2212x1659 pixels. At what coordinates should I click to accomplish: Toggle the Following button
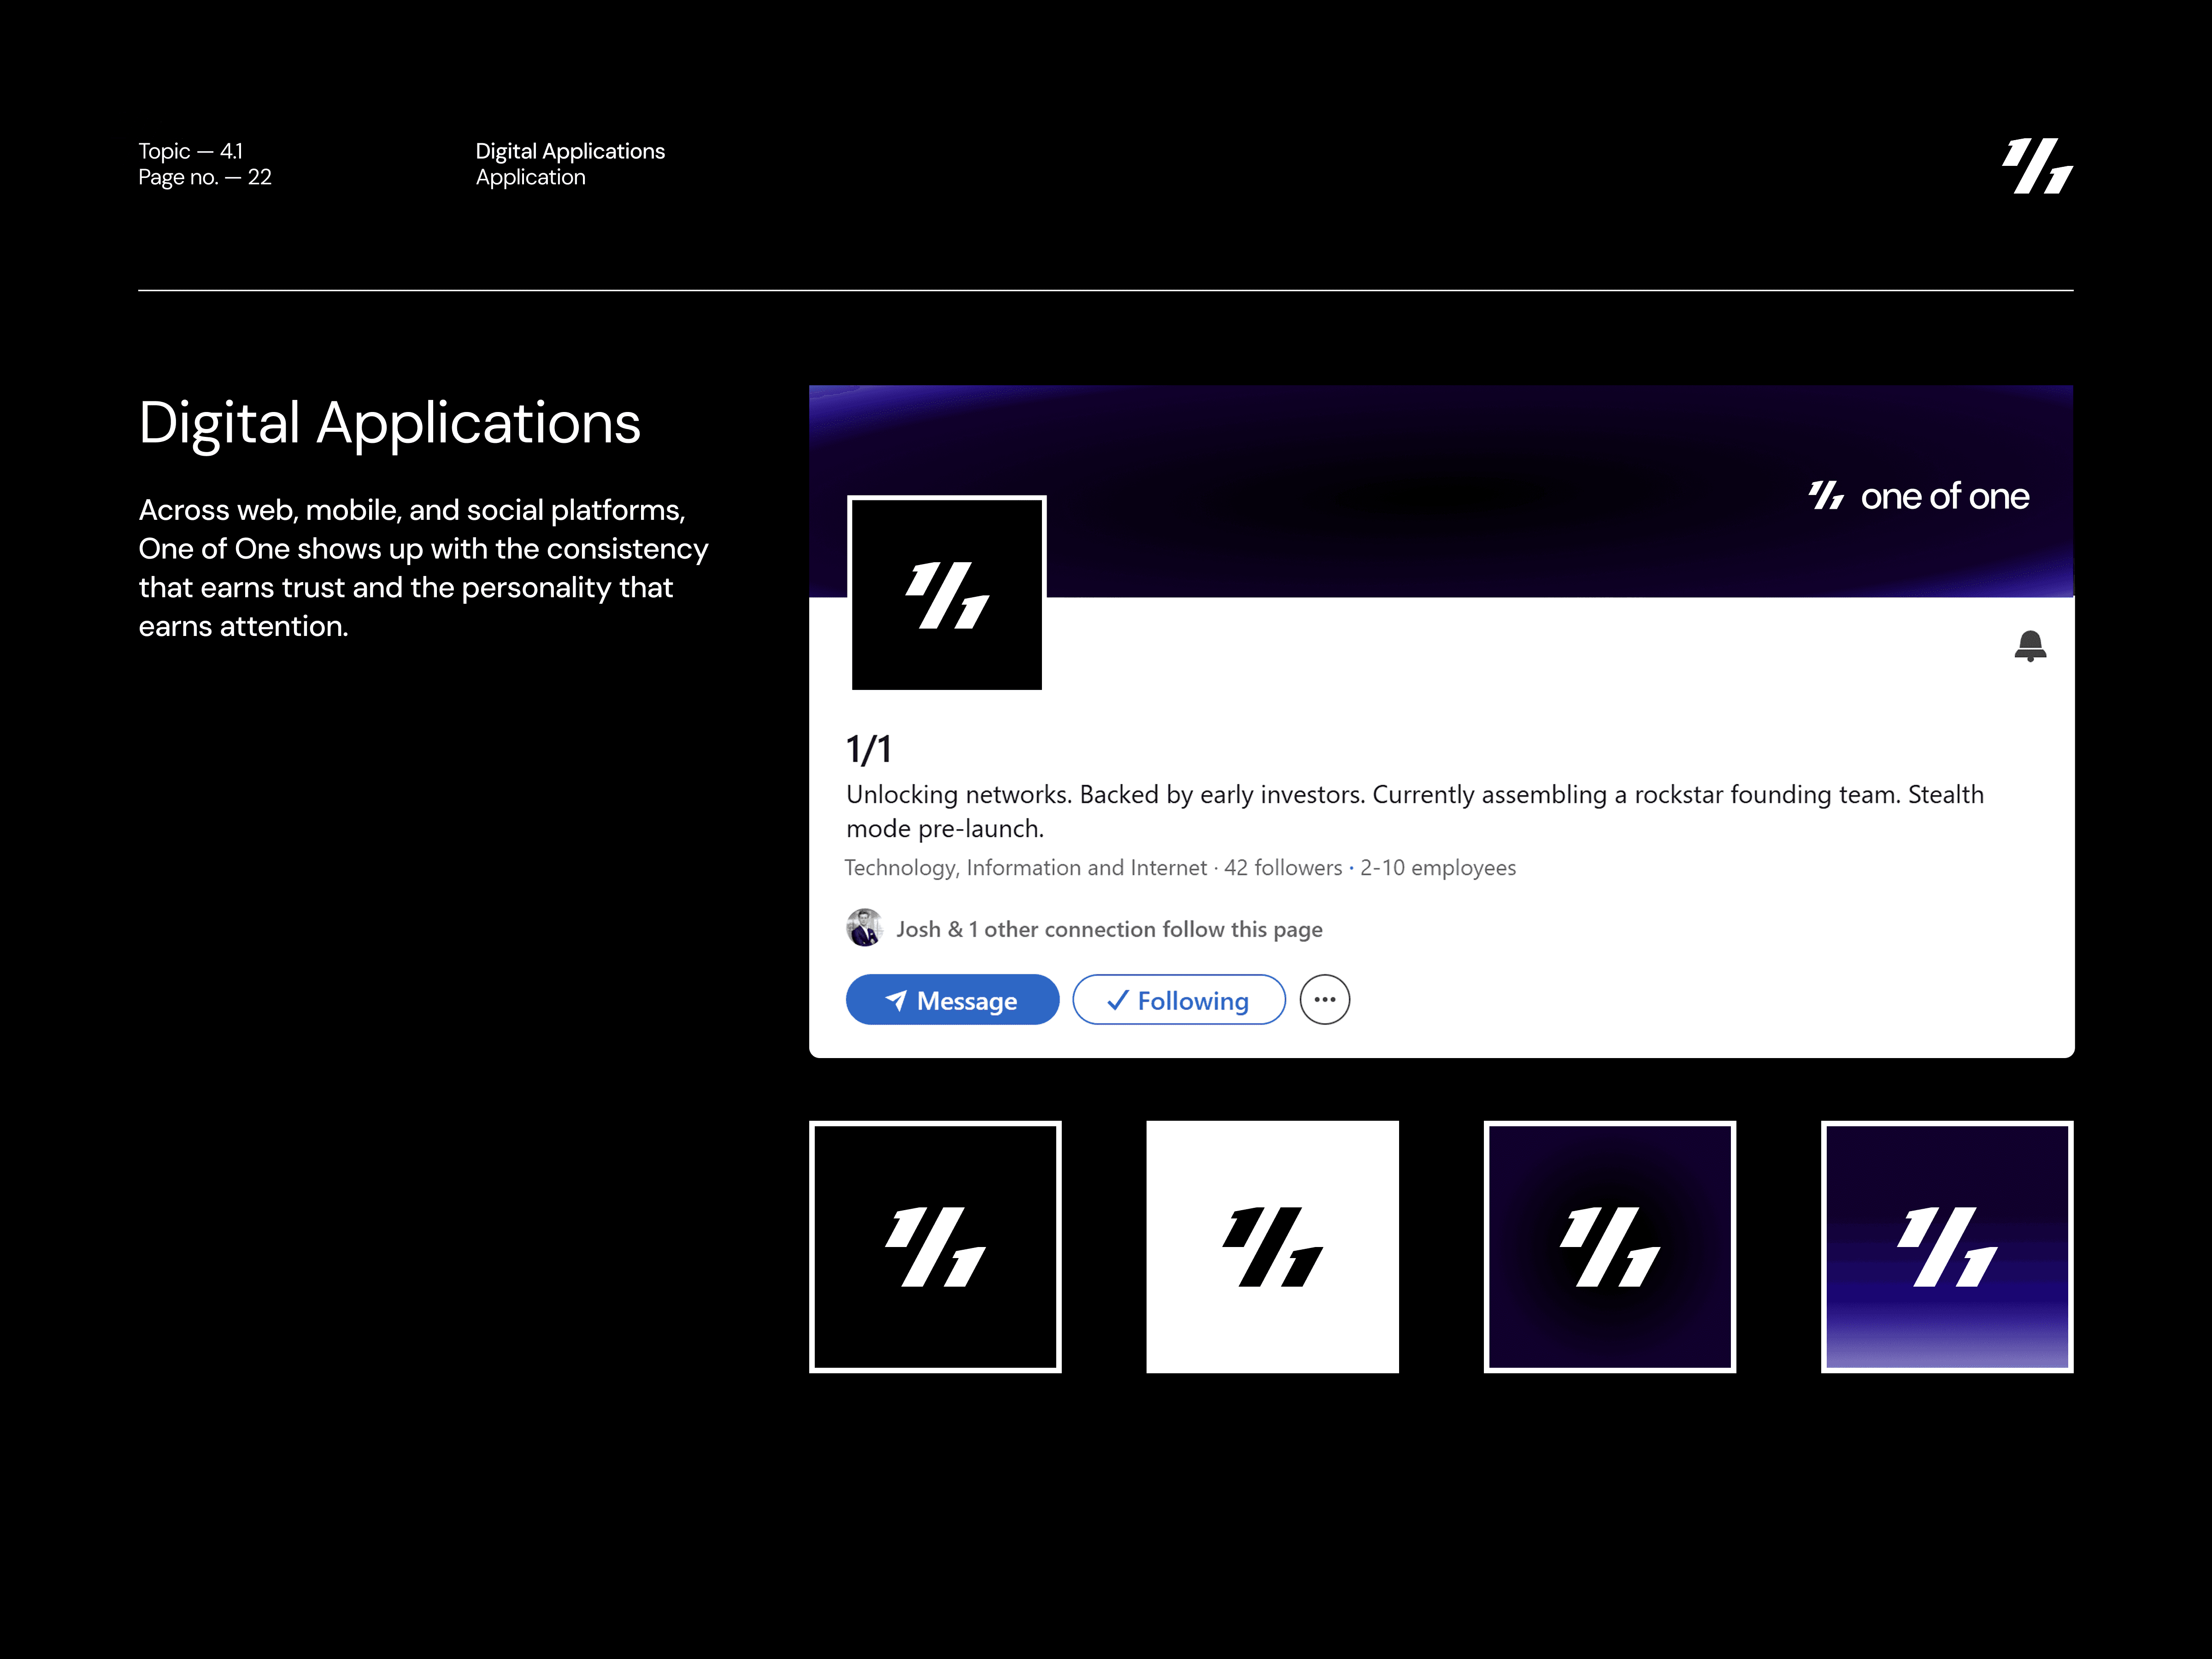[x=1178, y=1000]
